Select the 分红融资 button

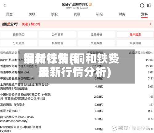click(18, 43)
